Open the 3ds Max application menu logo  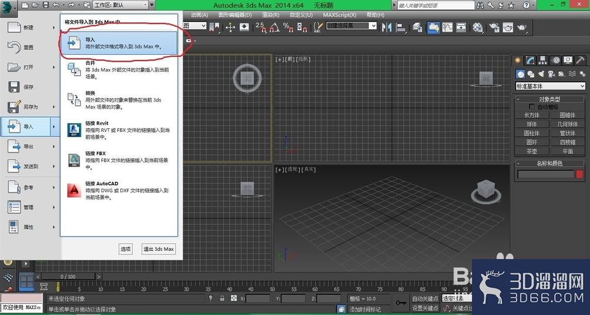[x=8, y=8]
